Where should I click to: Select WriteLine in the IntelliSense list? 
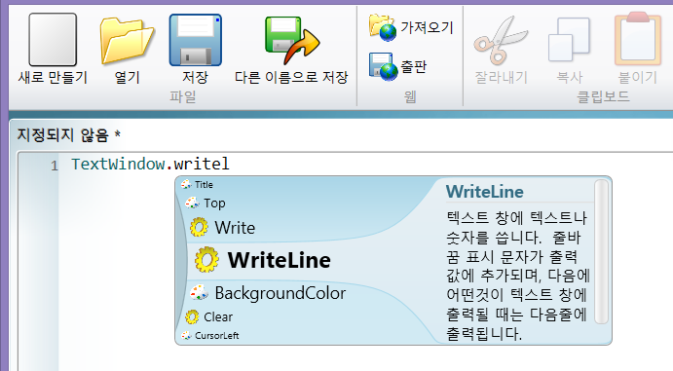pyautogui.click(x=279, y=260)
